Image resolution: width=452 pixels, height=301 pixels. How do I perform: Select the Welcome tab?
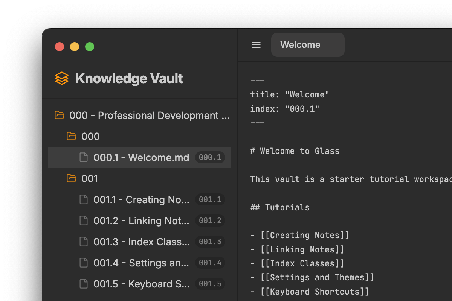[x=308, y=45]
